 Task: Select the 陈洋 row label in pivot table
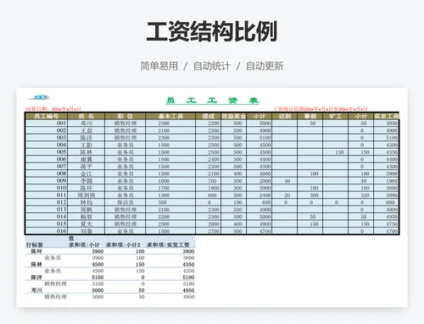tap(36, 277)
